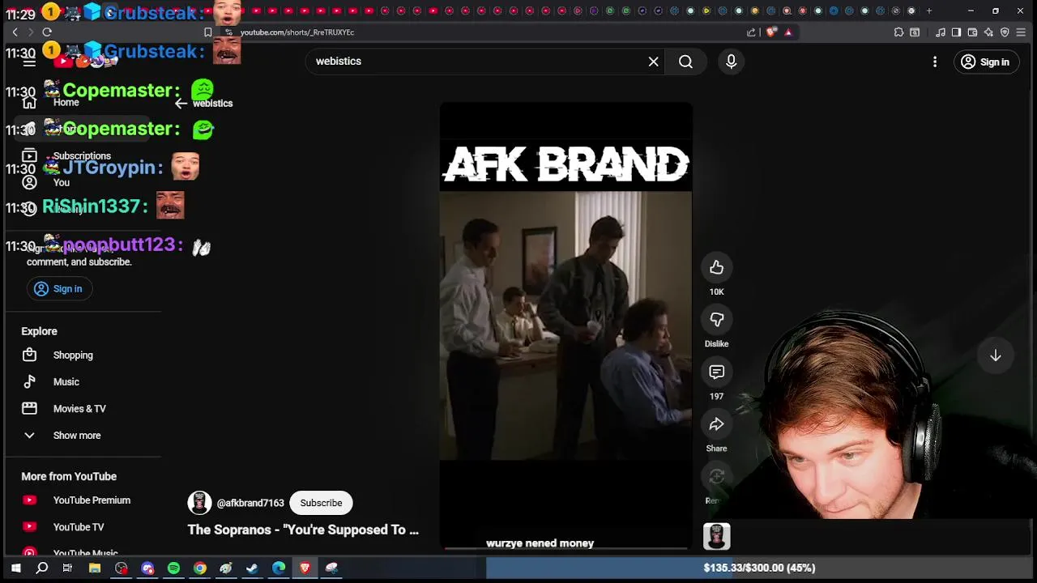Open the browser extensions puzzle icon
1037x583 pixels.
pos(898,32)
